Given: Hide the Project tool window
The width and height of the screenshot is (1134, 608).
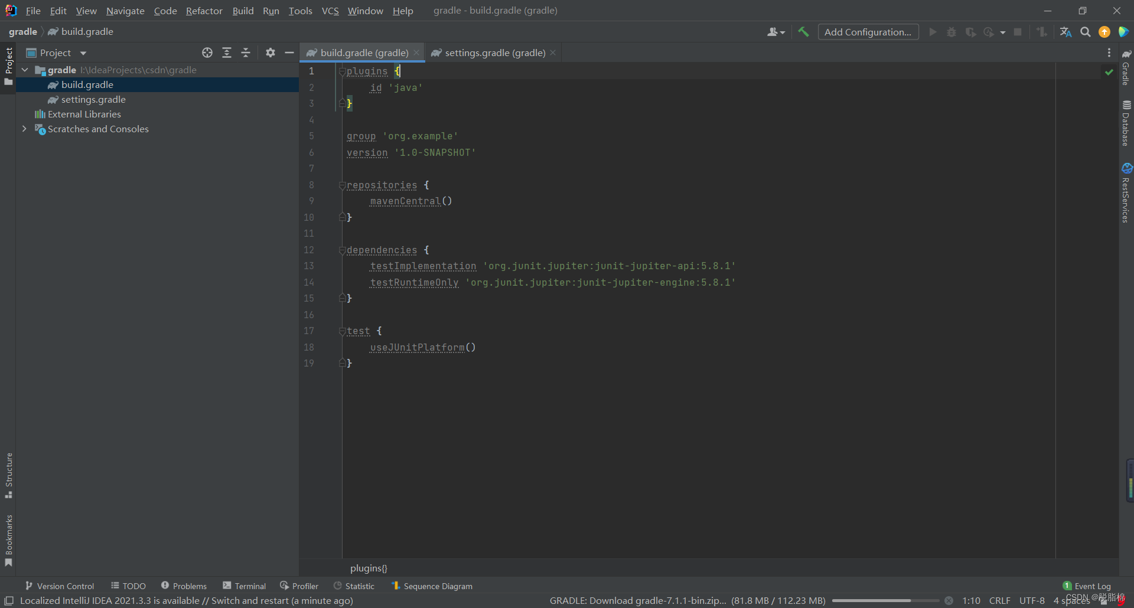Looking at the screenshot, I should (x=289, y=53).
